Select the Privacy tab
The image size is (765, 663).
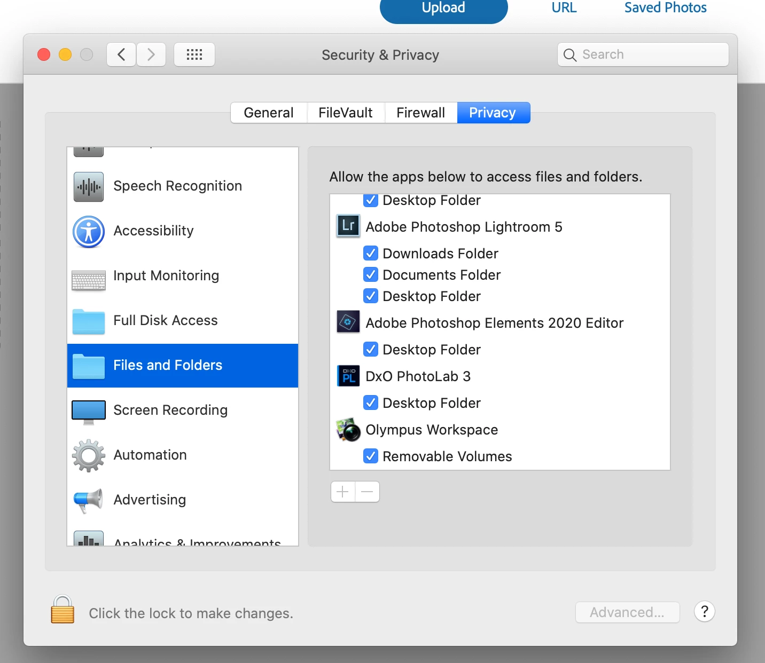tap(494, 113)
